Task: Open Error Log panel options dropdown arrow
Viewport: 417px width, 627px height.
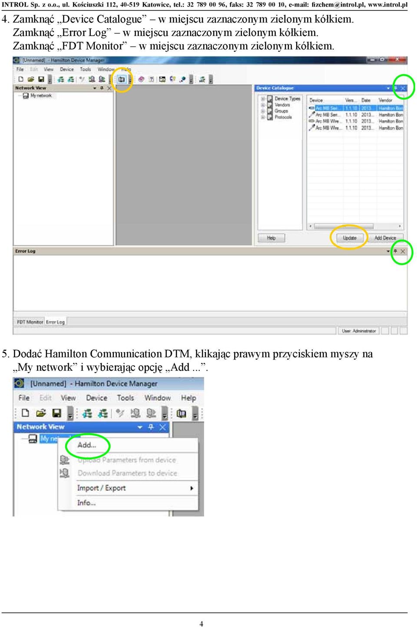Action: [388, 251]
